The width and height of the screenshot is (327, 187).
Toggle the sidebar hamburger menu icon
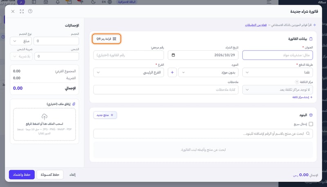click(269, 2)
